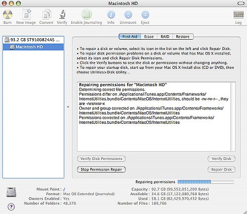The height and width of the screenshot is (214, 247).
Task: Click the available value "34.6 GB"
Action: pos(158,194)
